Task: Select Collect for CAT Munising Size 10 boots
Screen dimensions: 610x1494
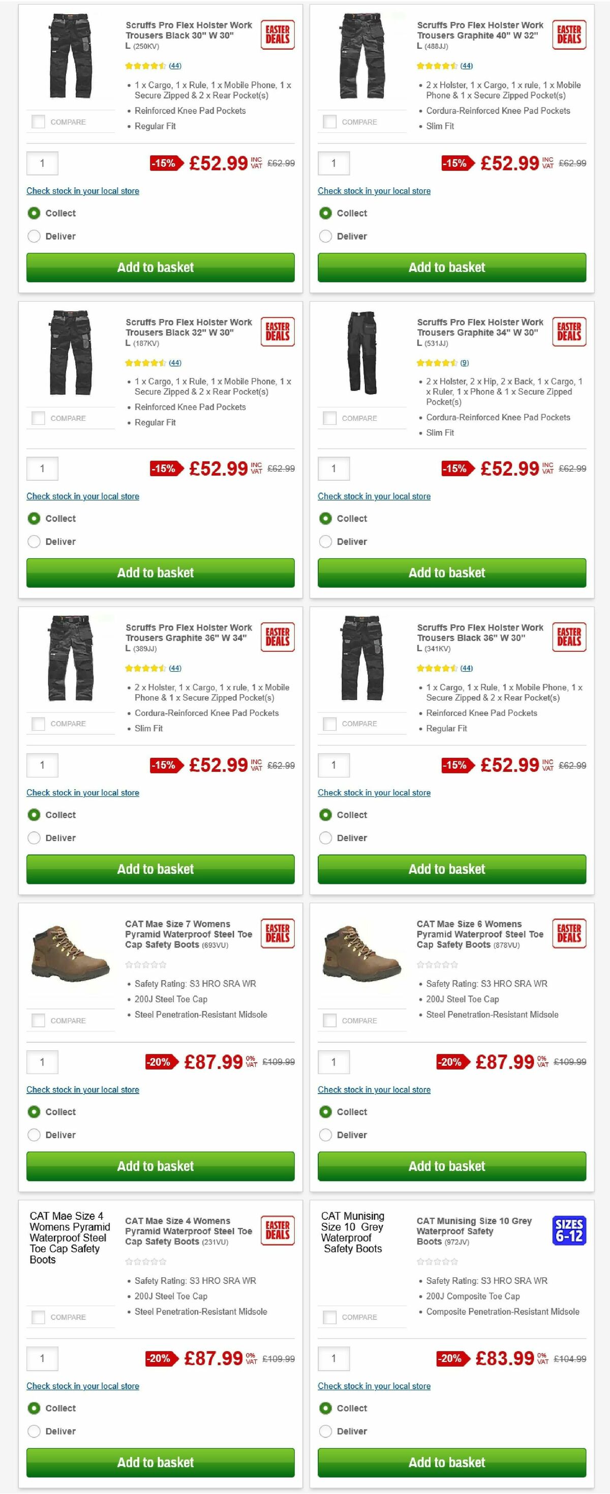Action: click(x=325, y=1408)
